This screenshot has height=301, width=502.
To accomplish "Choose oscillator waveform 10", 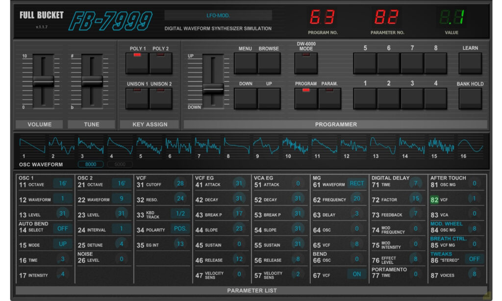I will click(x=295, y=146).
